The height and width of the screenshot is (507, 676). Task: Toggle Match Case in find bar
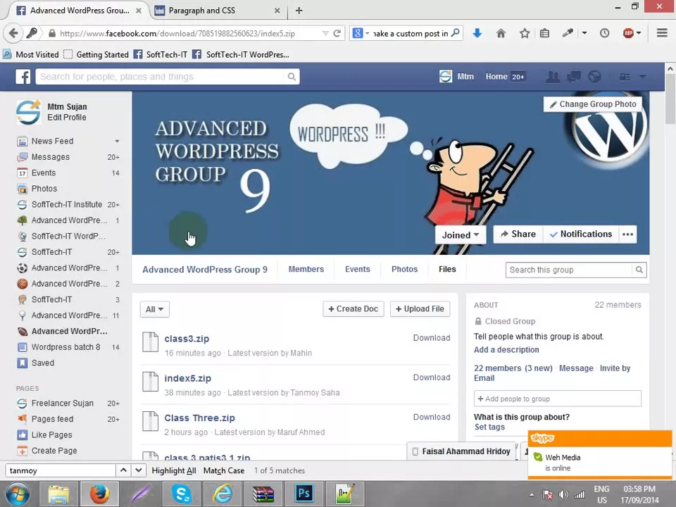[224, 471]
